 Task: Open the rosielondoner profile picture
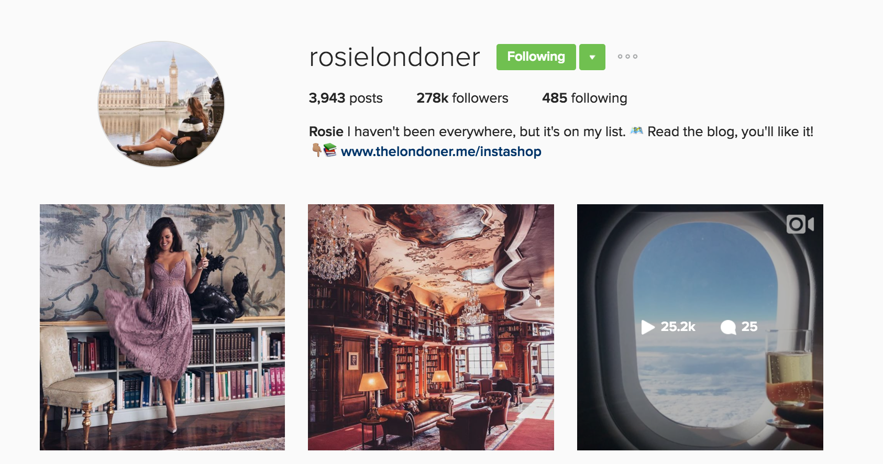[x=161, y=104]
